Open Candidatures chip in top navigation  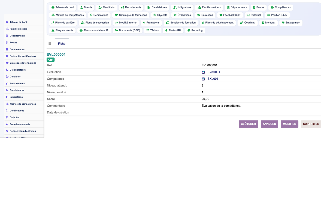point(157,7)
